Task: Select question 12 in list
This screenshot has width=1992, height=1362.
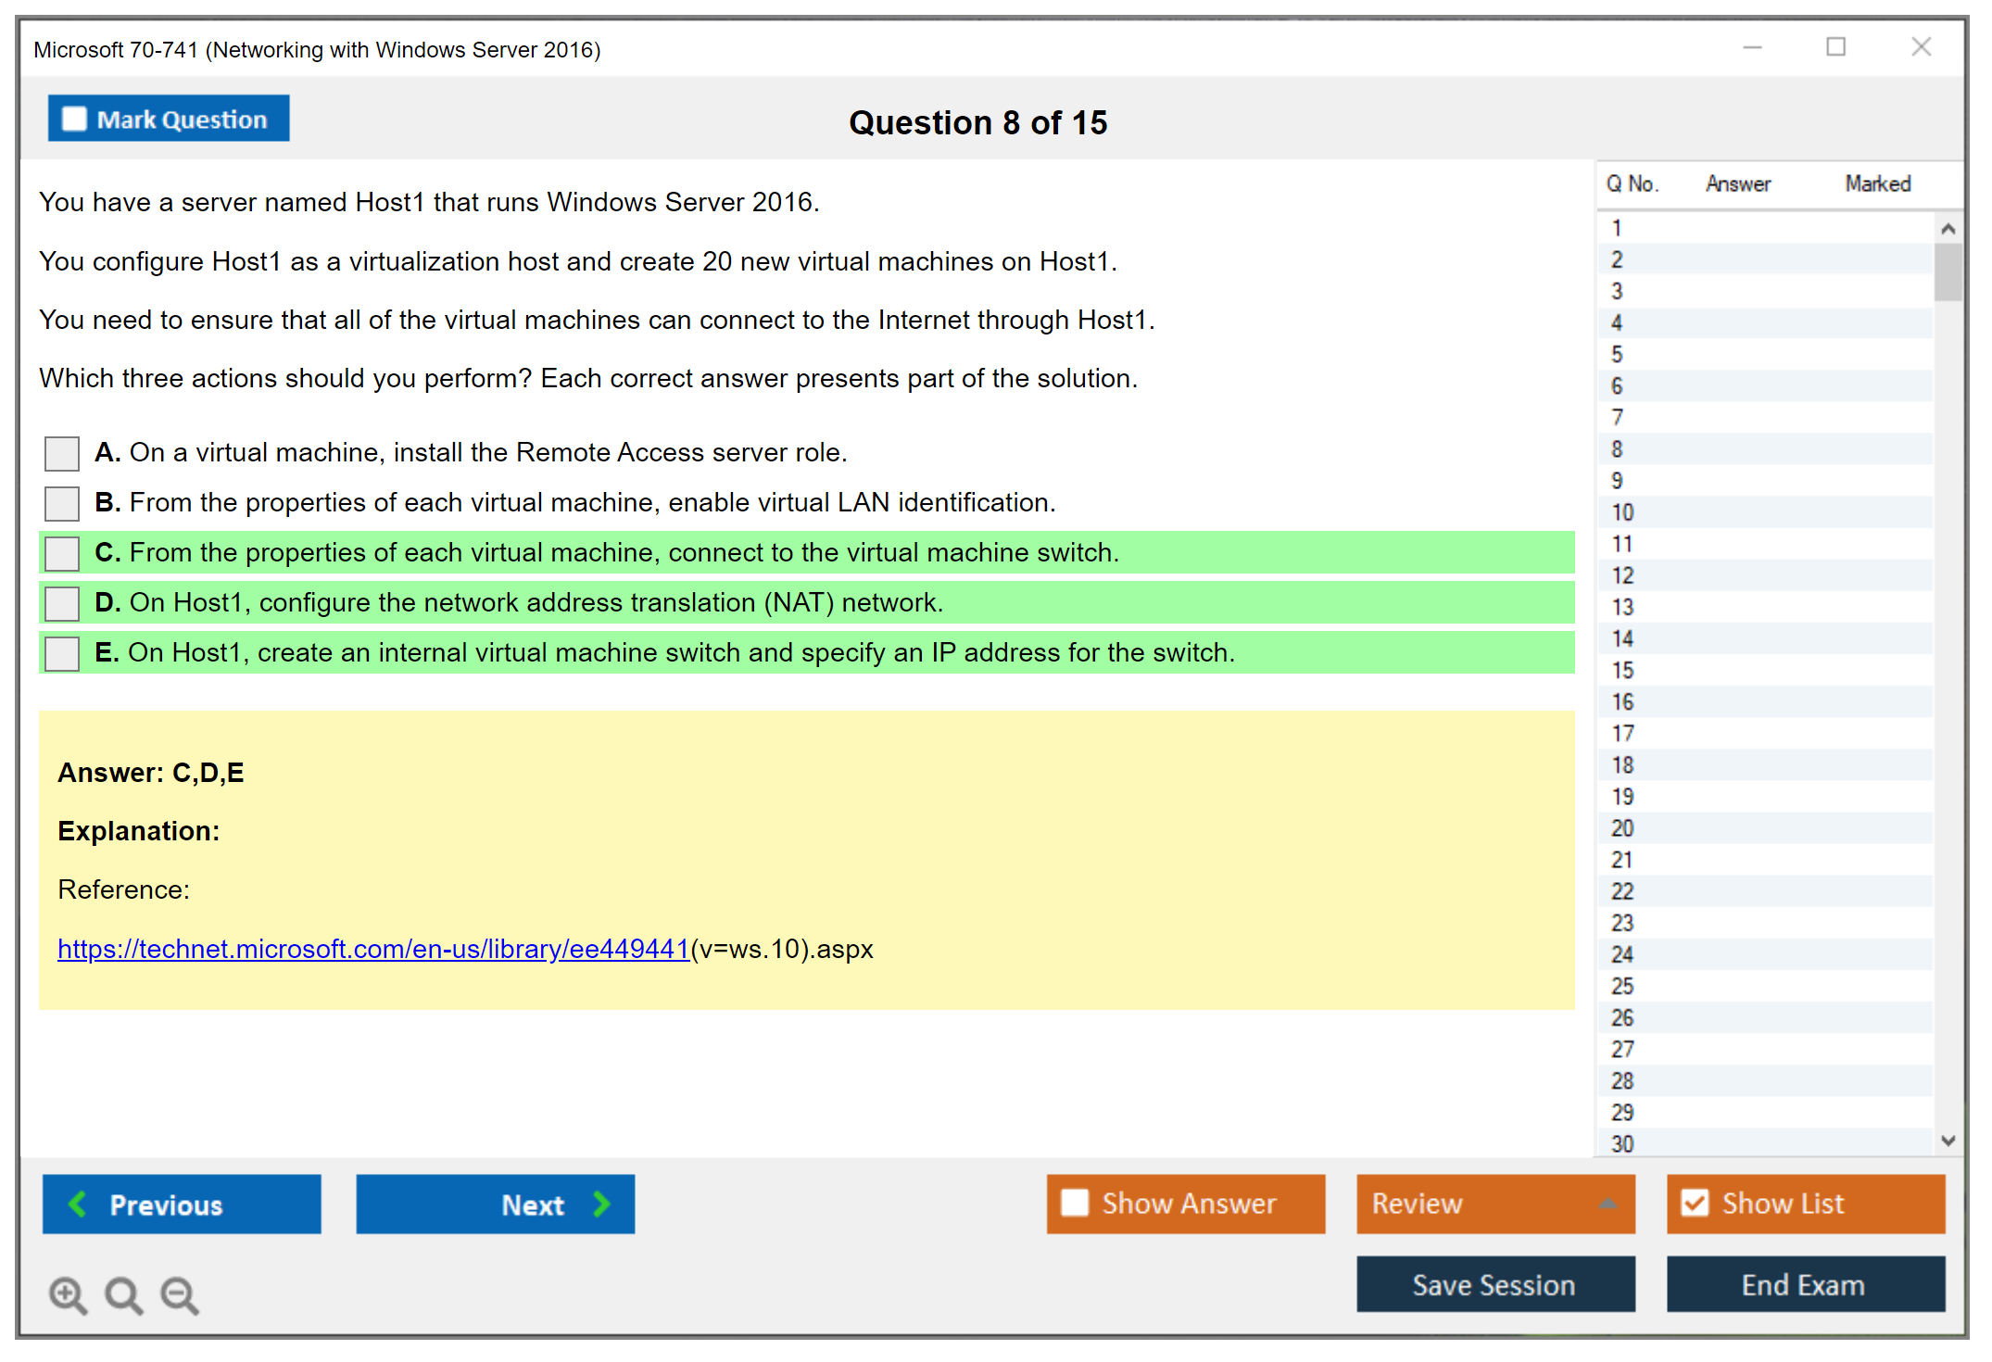Action: [1622, 575]
